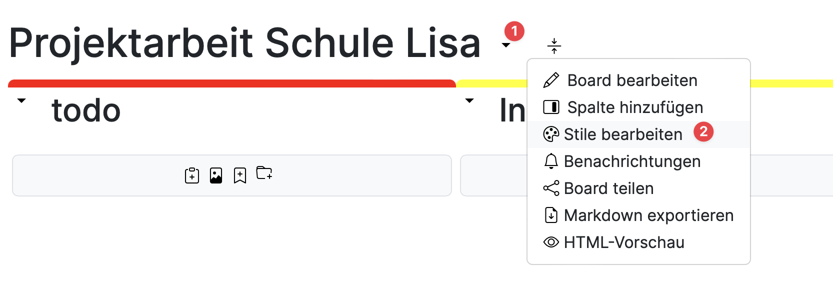Select the add folder icon

(264, 174)
